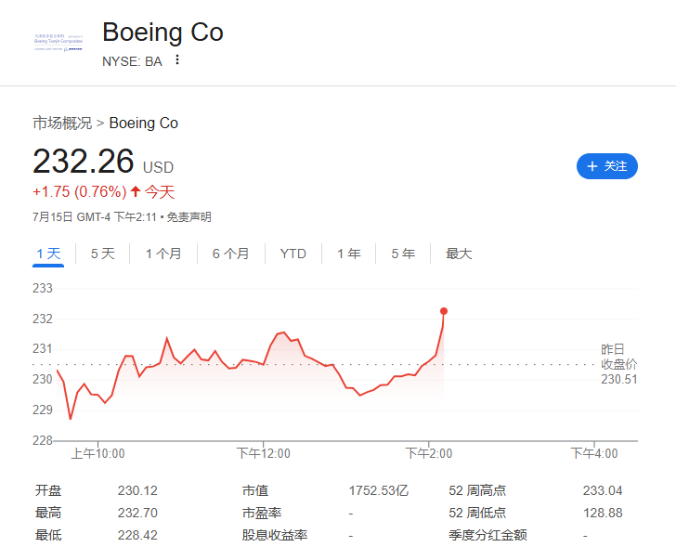676x560 pixels.
Task: Click the 市盈率 label
Action: click(x=262, y=513)
